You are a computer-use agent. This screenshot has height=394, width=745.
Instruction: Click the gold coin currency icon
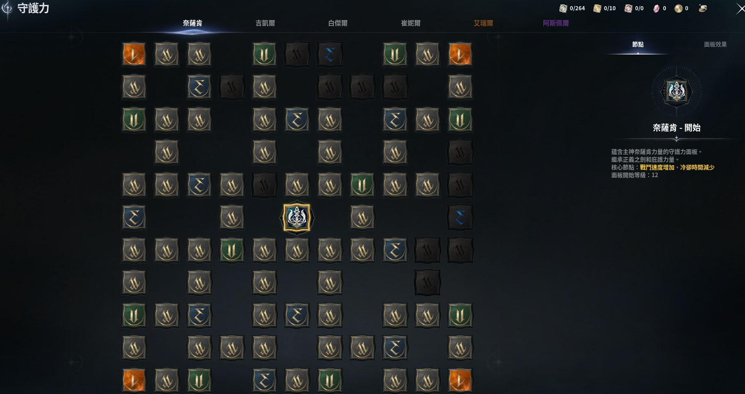(x=679, y=8)
